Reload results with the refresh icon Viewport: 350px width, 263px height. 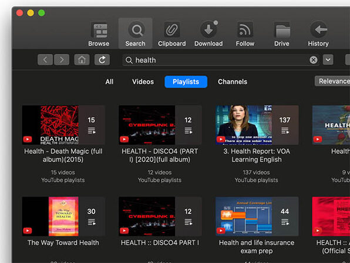tap(102, 59)
